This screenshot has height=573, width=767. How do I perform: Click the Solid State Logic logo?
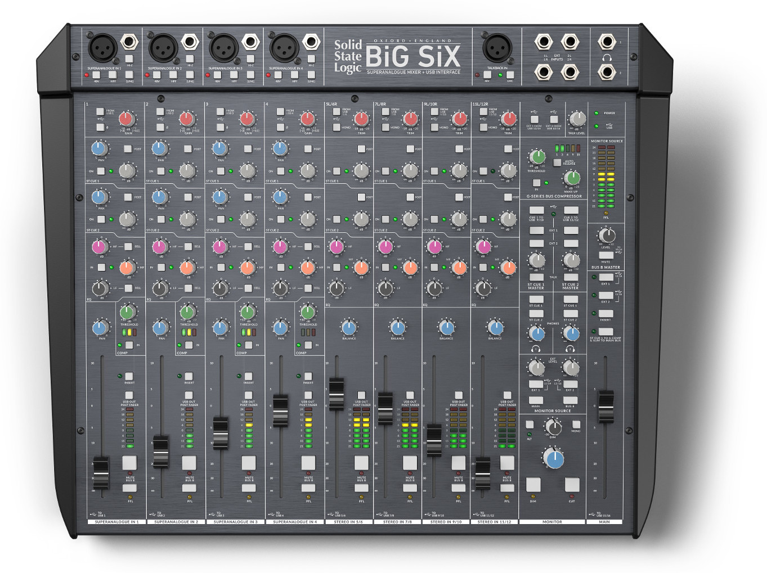348,56
